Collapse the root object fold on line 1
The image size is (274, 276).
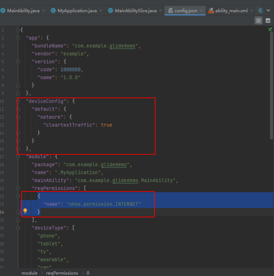click(18, 30)
